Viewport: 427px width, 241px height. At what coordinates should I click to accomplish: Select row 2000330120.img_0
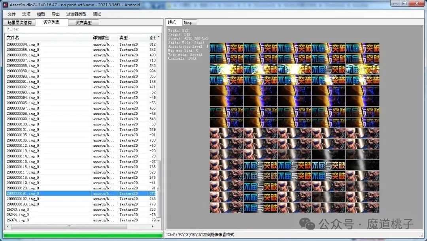81,188
